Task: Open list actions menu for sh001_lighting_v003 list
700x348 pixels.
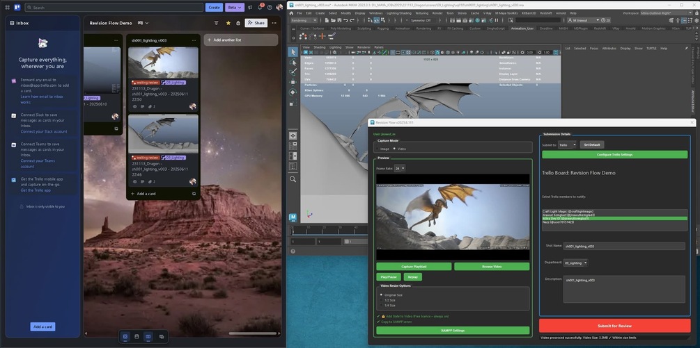Action: coord(194,40)
